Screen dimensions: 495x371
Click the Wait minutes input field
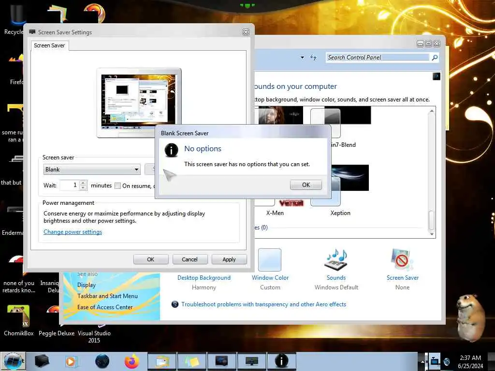(x=70, y=185)
